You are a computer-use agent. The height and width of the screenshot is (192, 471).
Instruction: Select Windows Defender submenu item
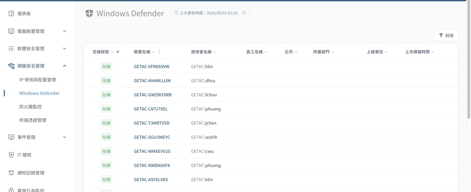[39, 93]
